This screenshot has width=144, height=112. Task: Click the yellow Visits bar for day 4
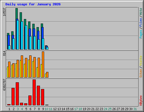pyautogui.click(x=20, y=69)
